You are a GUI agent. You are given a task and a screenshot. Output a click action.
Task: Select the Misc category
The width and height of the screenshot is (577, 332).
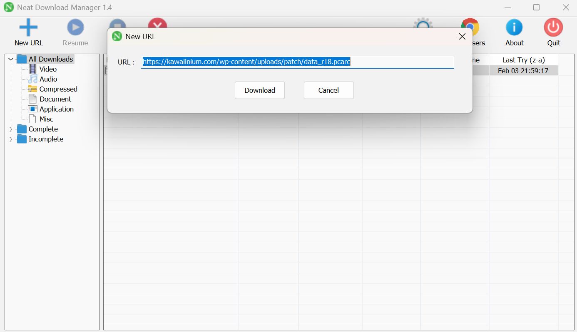(x=47, y=119)
